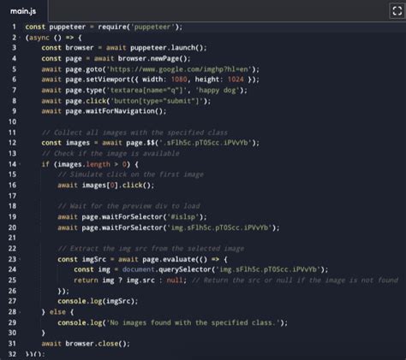Click the comment 'Simulate click on the first image'
Image resolution: width=406 pixels, height=360 pixels.
pos(131,174)
